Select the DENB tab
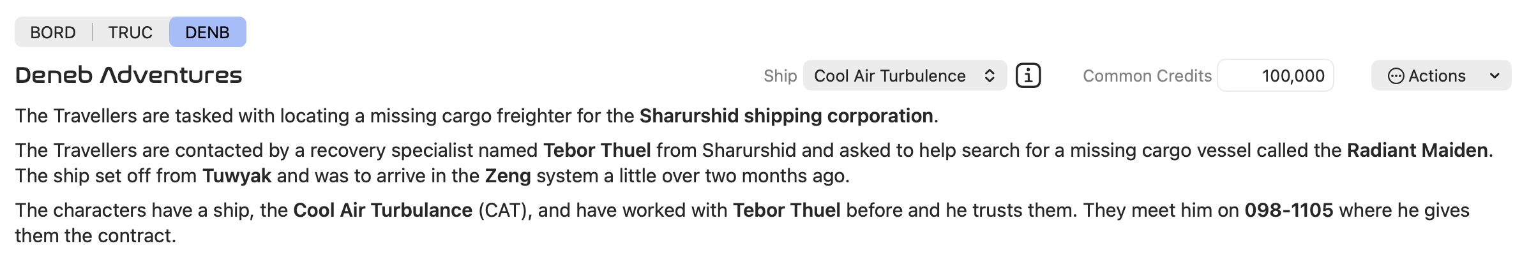Screen dimensions: 1522x255 click(207, 33)
